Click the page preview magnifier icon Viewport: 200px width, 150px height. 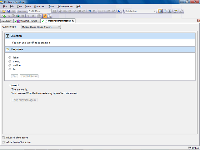point(49,16)
